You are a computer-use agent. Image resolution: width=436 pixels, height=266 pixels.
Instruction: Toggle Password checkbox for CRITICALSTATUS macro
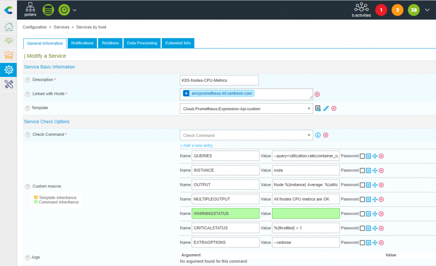point(362,229)
